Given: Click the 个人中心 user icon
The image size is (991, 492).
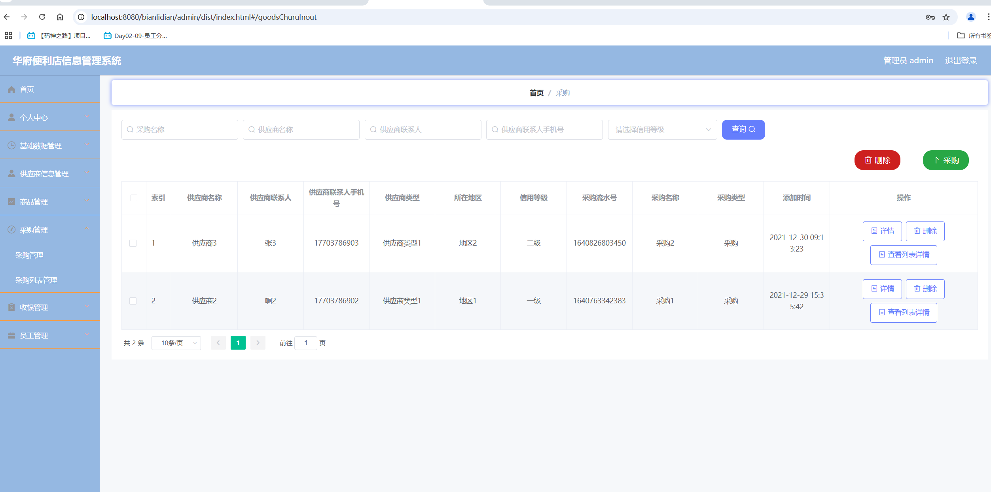Looking at the screenshot, I should click(x=11, y=117).
